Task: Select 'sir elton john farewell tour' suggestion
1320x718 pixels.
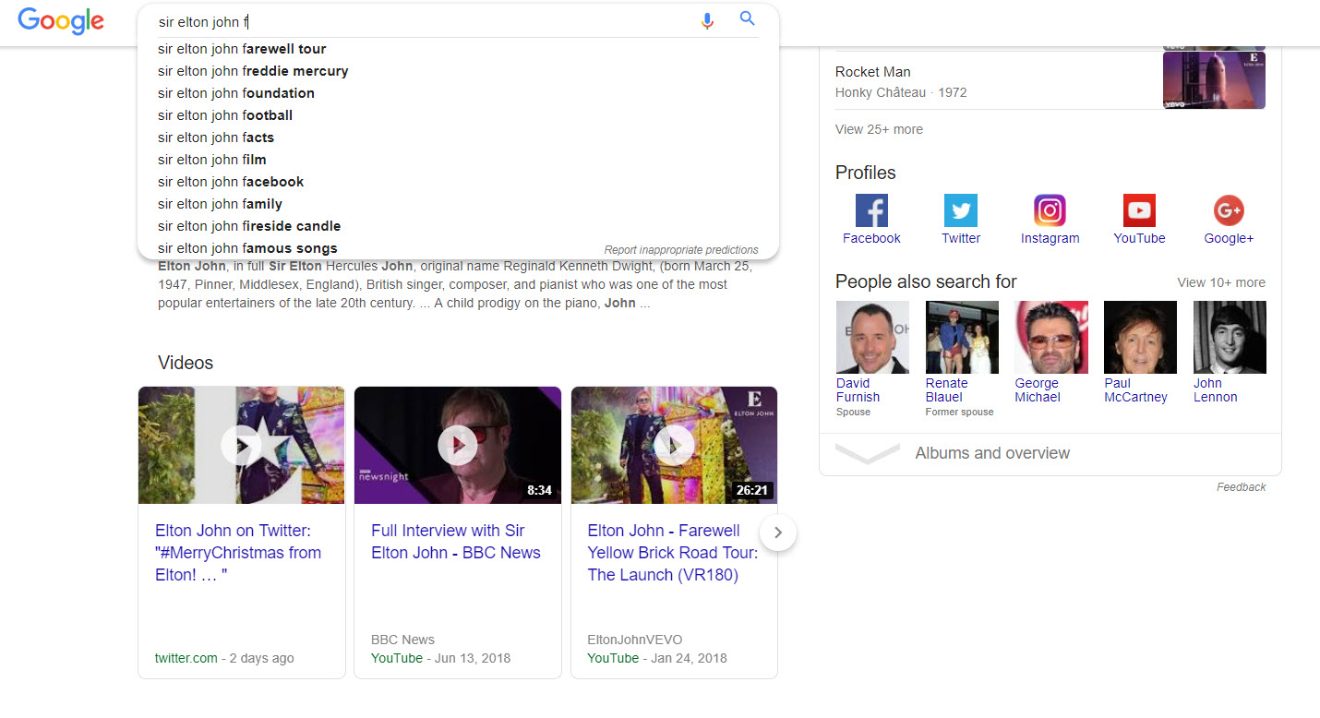Action: click(242, 49)
